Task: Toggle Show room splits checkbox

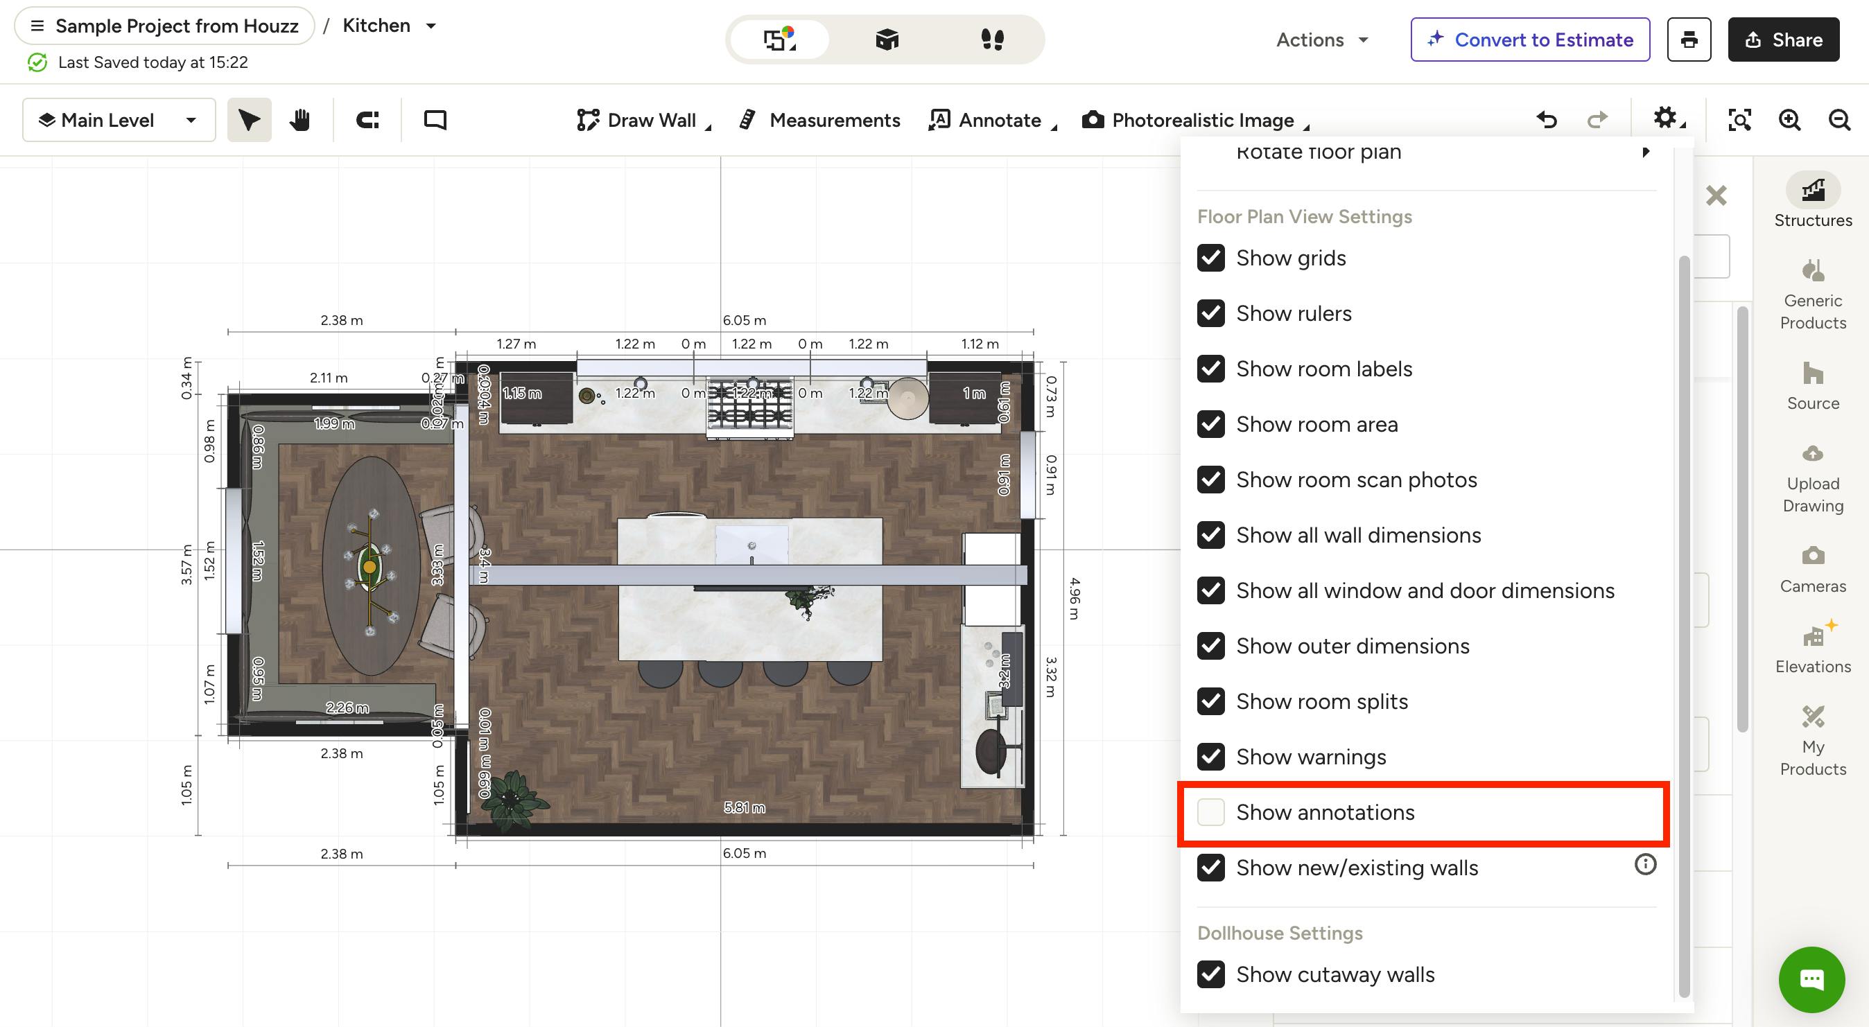Action: (1211, 701)
